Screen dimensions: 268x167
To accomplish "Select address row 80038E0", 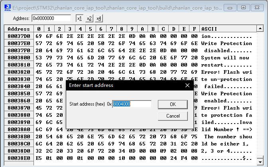I will [x=19, y=158].
